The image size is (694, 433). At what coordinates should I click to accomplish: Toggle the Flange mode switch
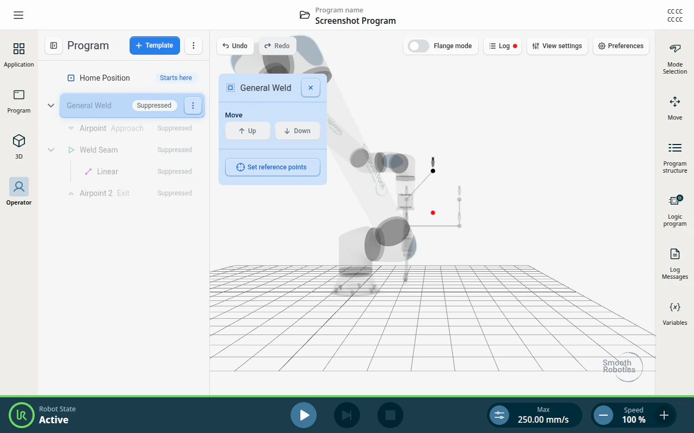(419, 46)
